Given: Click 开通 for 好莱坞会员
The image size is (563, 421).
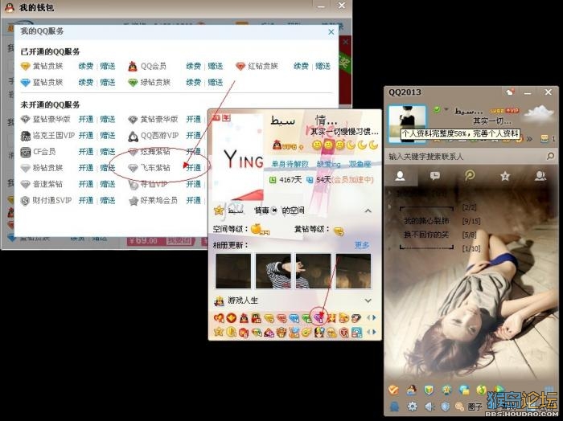Looking at the screenshot, I should pos(194,201).
